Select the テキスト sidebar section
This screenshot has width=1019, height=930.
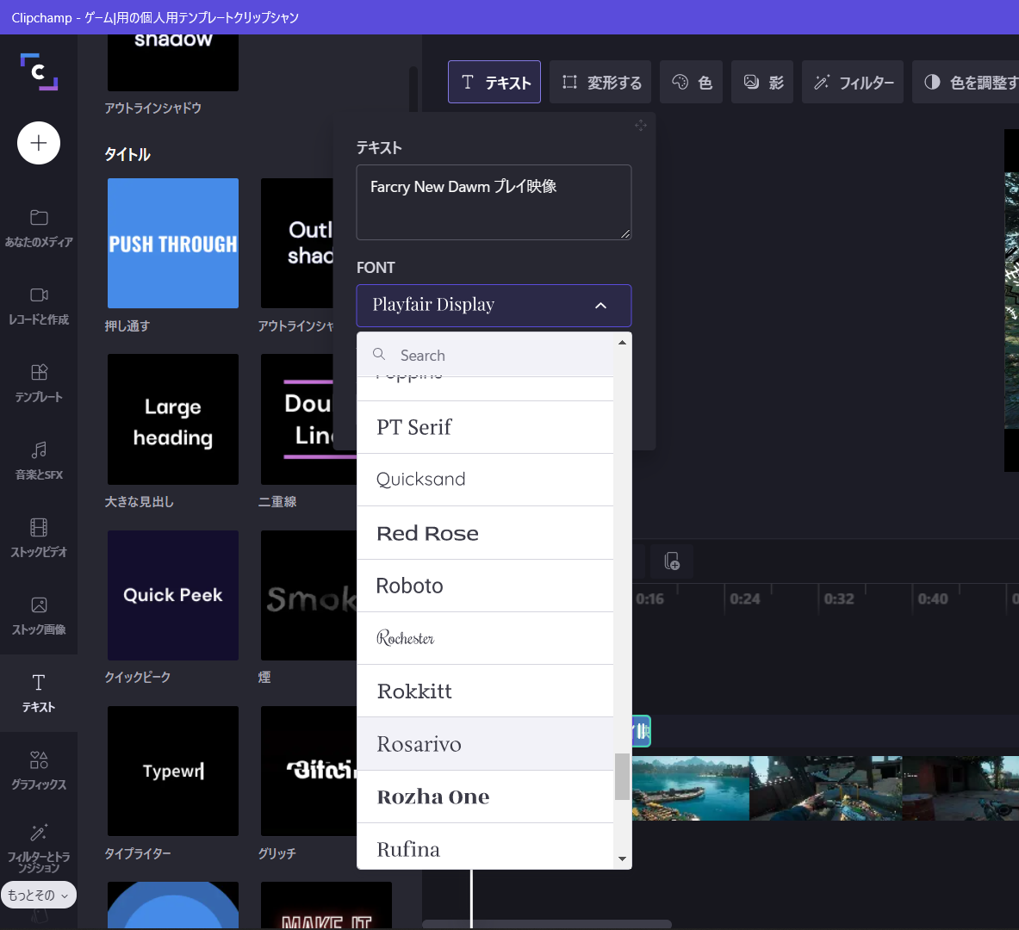click(x=39, y=693)
